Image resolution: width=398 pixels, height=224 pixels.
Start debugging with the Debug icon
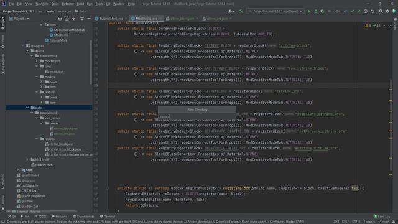click(316, 11)
